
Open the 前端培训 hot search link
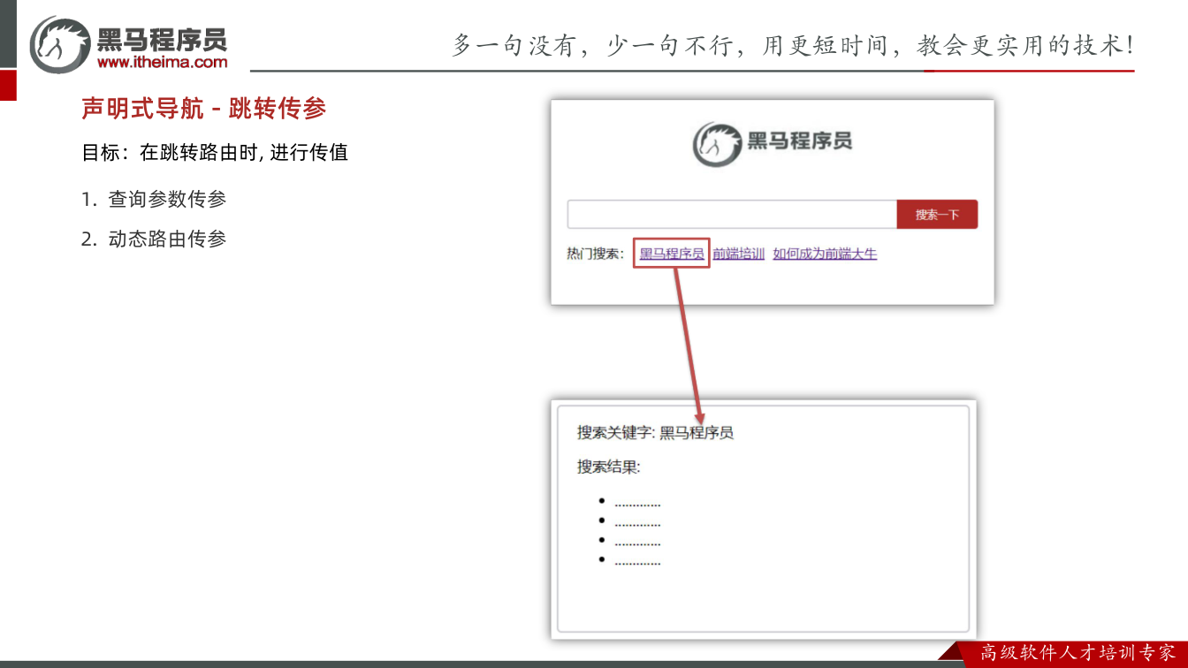pyautogui.click(x=738, y=254)
